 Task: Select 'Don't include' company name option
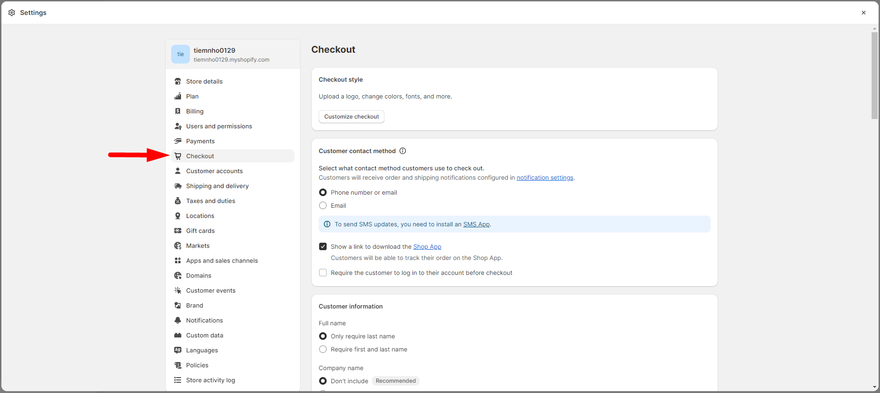pyautogui.click(x=323, y=381)
